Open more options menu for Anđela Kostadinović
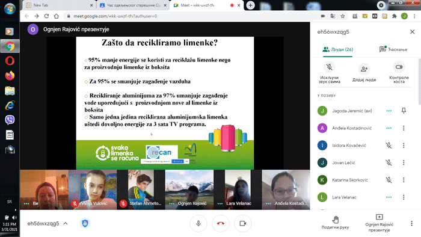Image resolution: width=421 pixels, height=237 pixels. click(x=404, y=128)
